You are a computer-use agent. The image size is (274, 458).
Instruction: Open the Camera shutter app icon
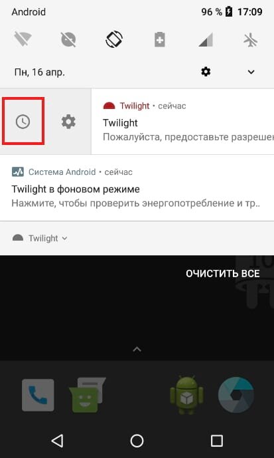(x=236, y=395)
